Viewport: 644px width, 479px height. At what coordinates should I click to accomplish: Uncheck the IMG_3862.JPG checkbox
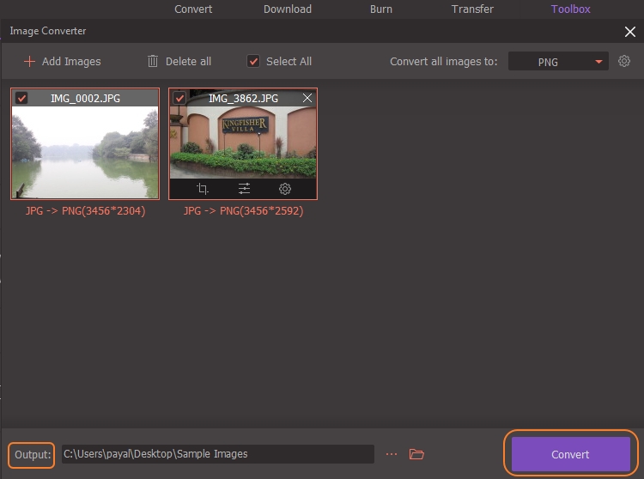[x=179, y=99]
